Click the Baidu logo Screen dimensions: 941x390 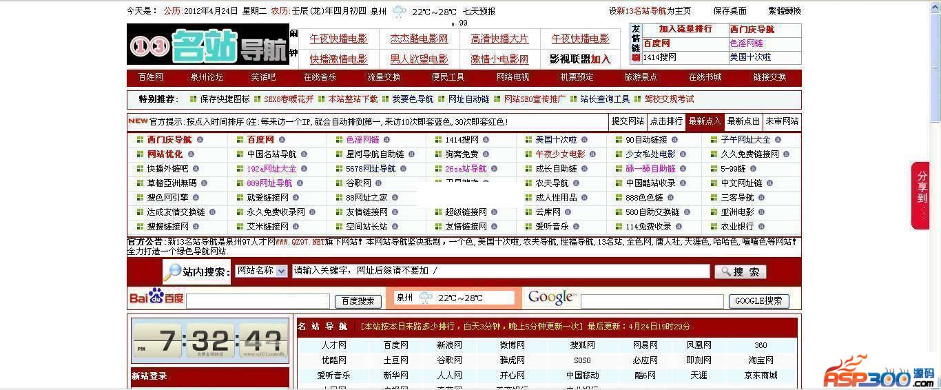coord(156,296)
